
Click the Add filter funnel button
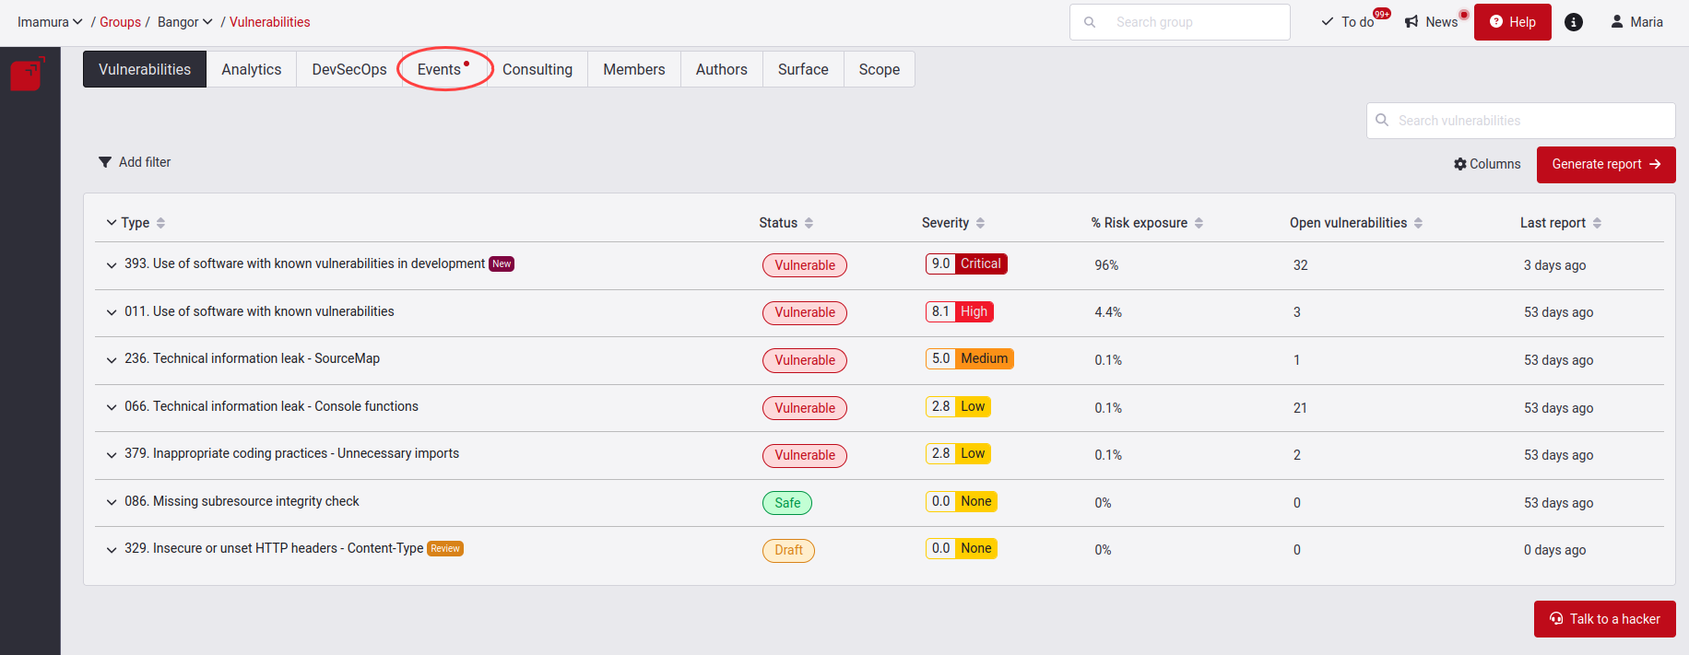click(x=135, y=162)
